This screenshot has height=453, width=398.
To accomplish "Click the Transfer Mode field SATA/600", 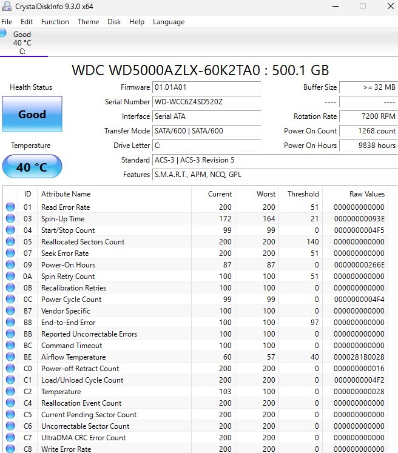I will click(207, 131).
